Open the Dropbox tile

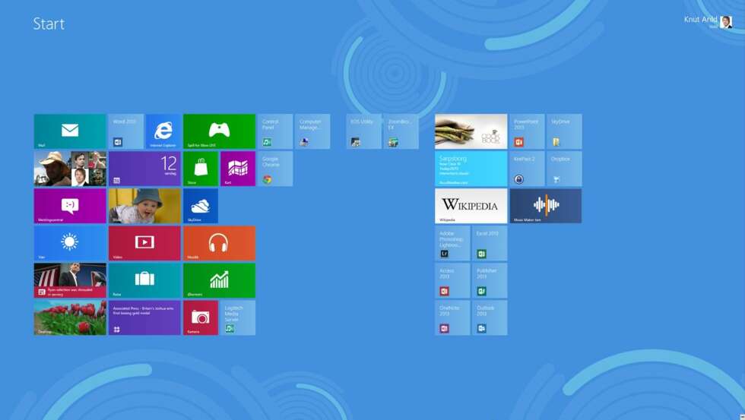(x=564, y=169)
